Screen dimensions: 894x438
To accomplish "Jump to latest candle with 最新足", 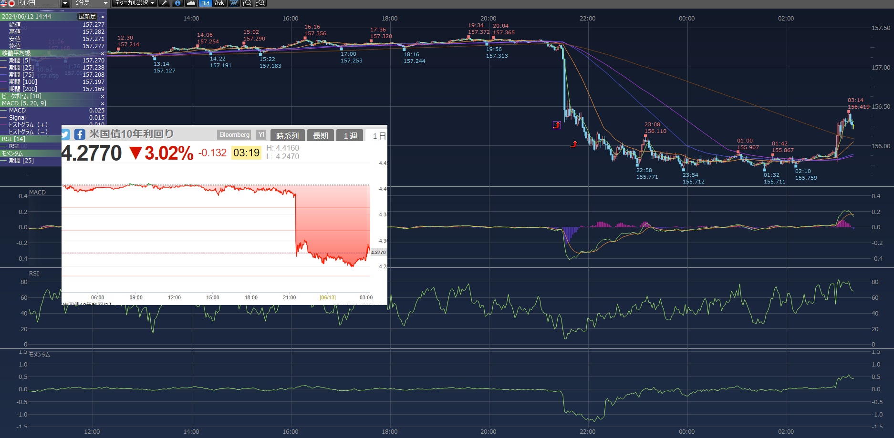I will pos(87,17).
